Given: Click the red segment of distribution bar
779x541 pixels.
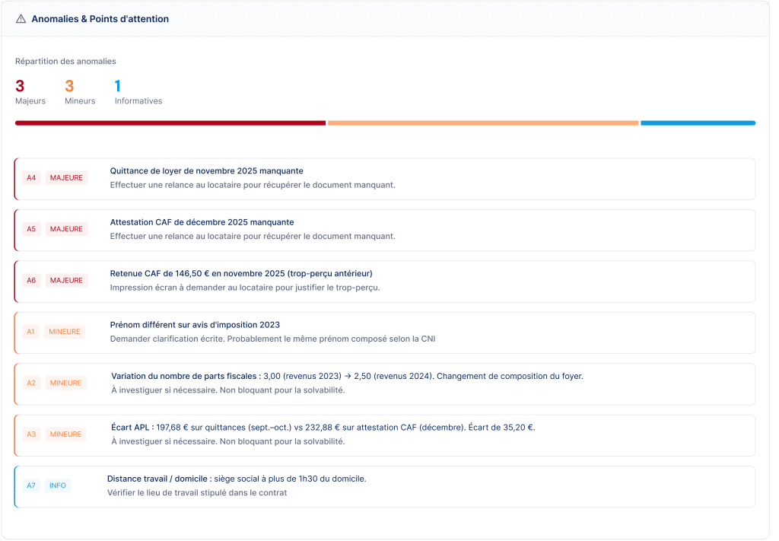Looking at the screenshot, I should pyautogui.click(x=170, y=123).
